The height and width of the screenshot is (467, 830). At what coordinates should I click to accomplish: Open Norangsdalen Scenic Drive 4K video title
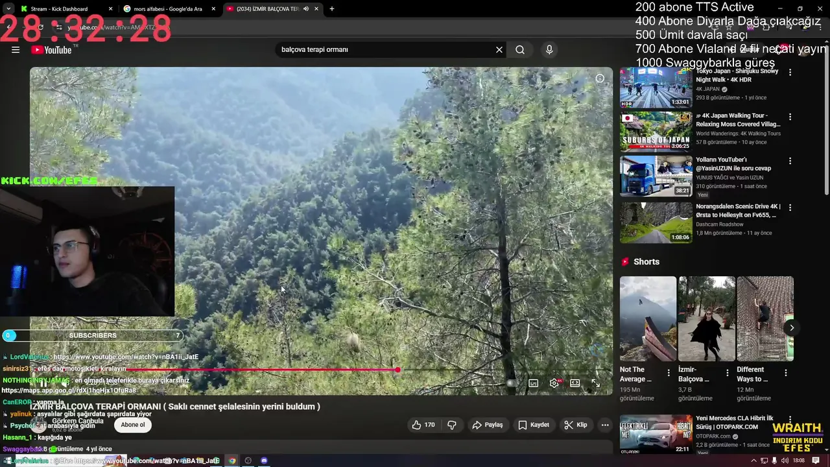(738, 211)
